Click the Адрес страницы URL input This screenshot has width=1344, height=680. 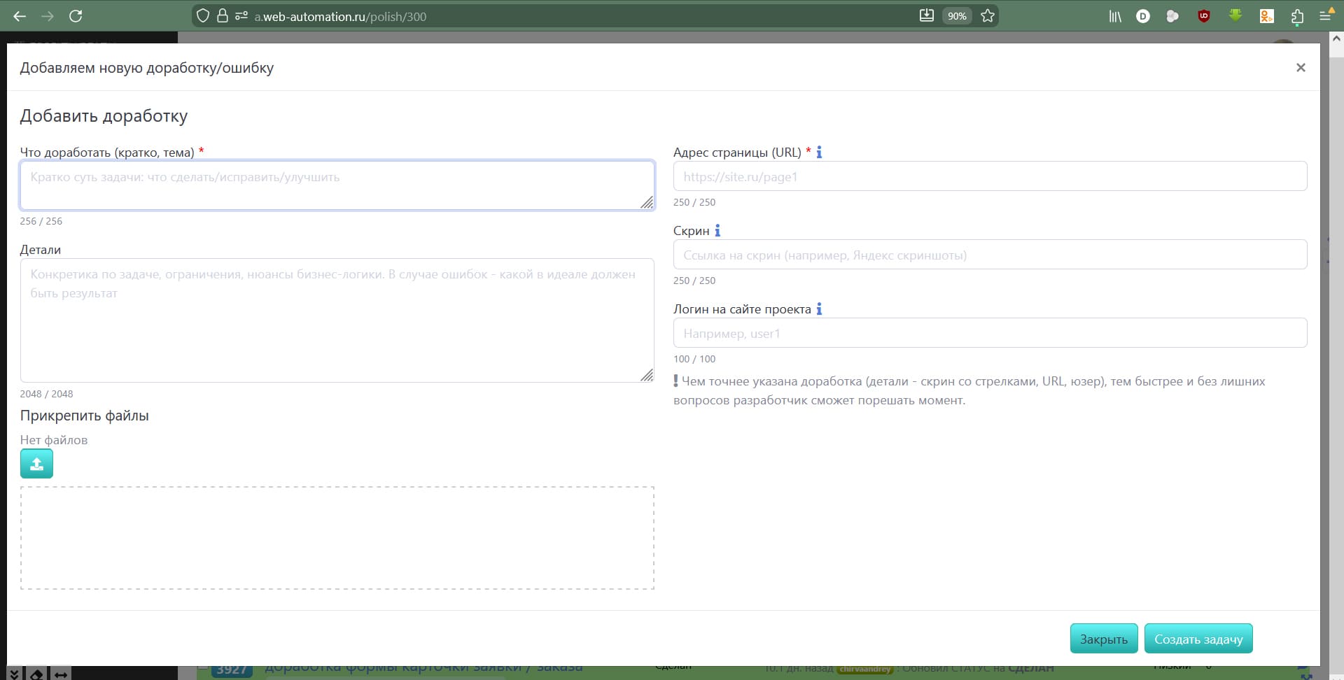990,176
